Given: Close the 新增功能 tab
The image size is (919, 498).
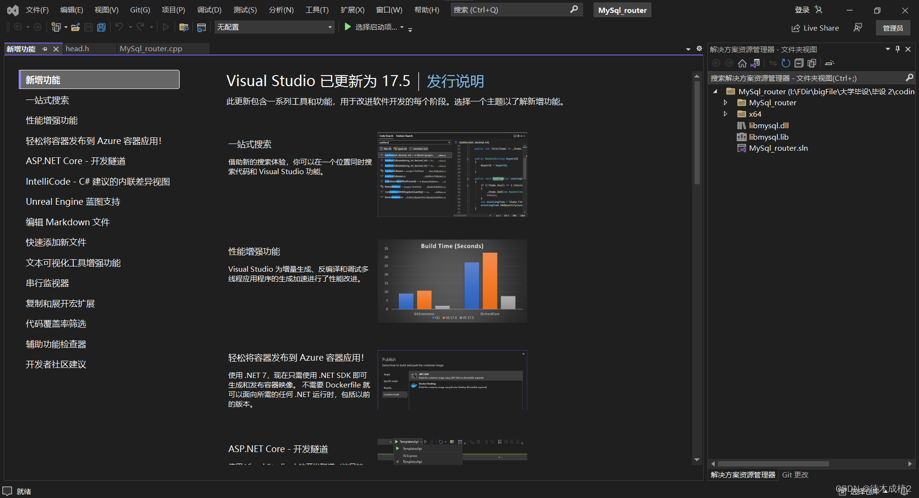Looking at the screenshot, I should (x=56, y=49).
